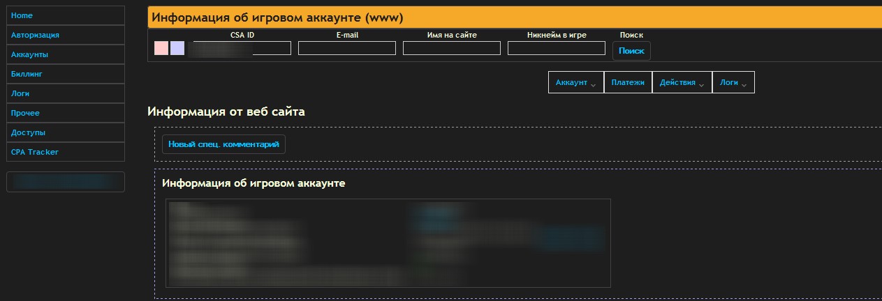Viewport: 882px width, 301px height.
Task: Go to Авторизация in sidebar
Action: tap(66, 35)
